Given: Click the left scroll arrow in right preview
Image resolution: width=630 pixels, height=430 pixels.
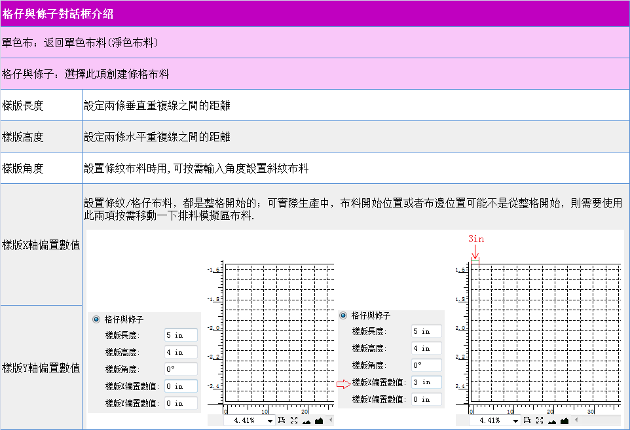Looking at the screenshot, I should click(575, 420).
